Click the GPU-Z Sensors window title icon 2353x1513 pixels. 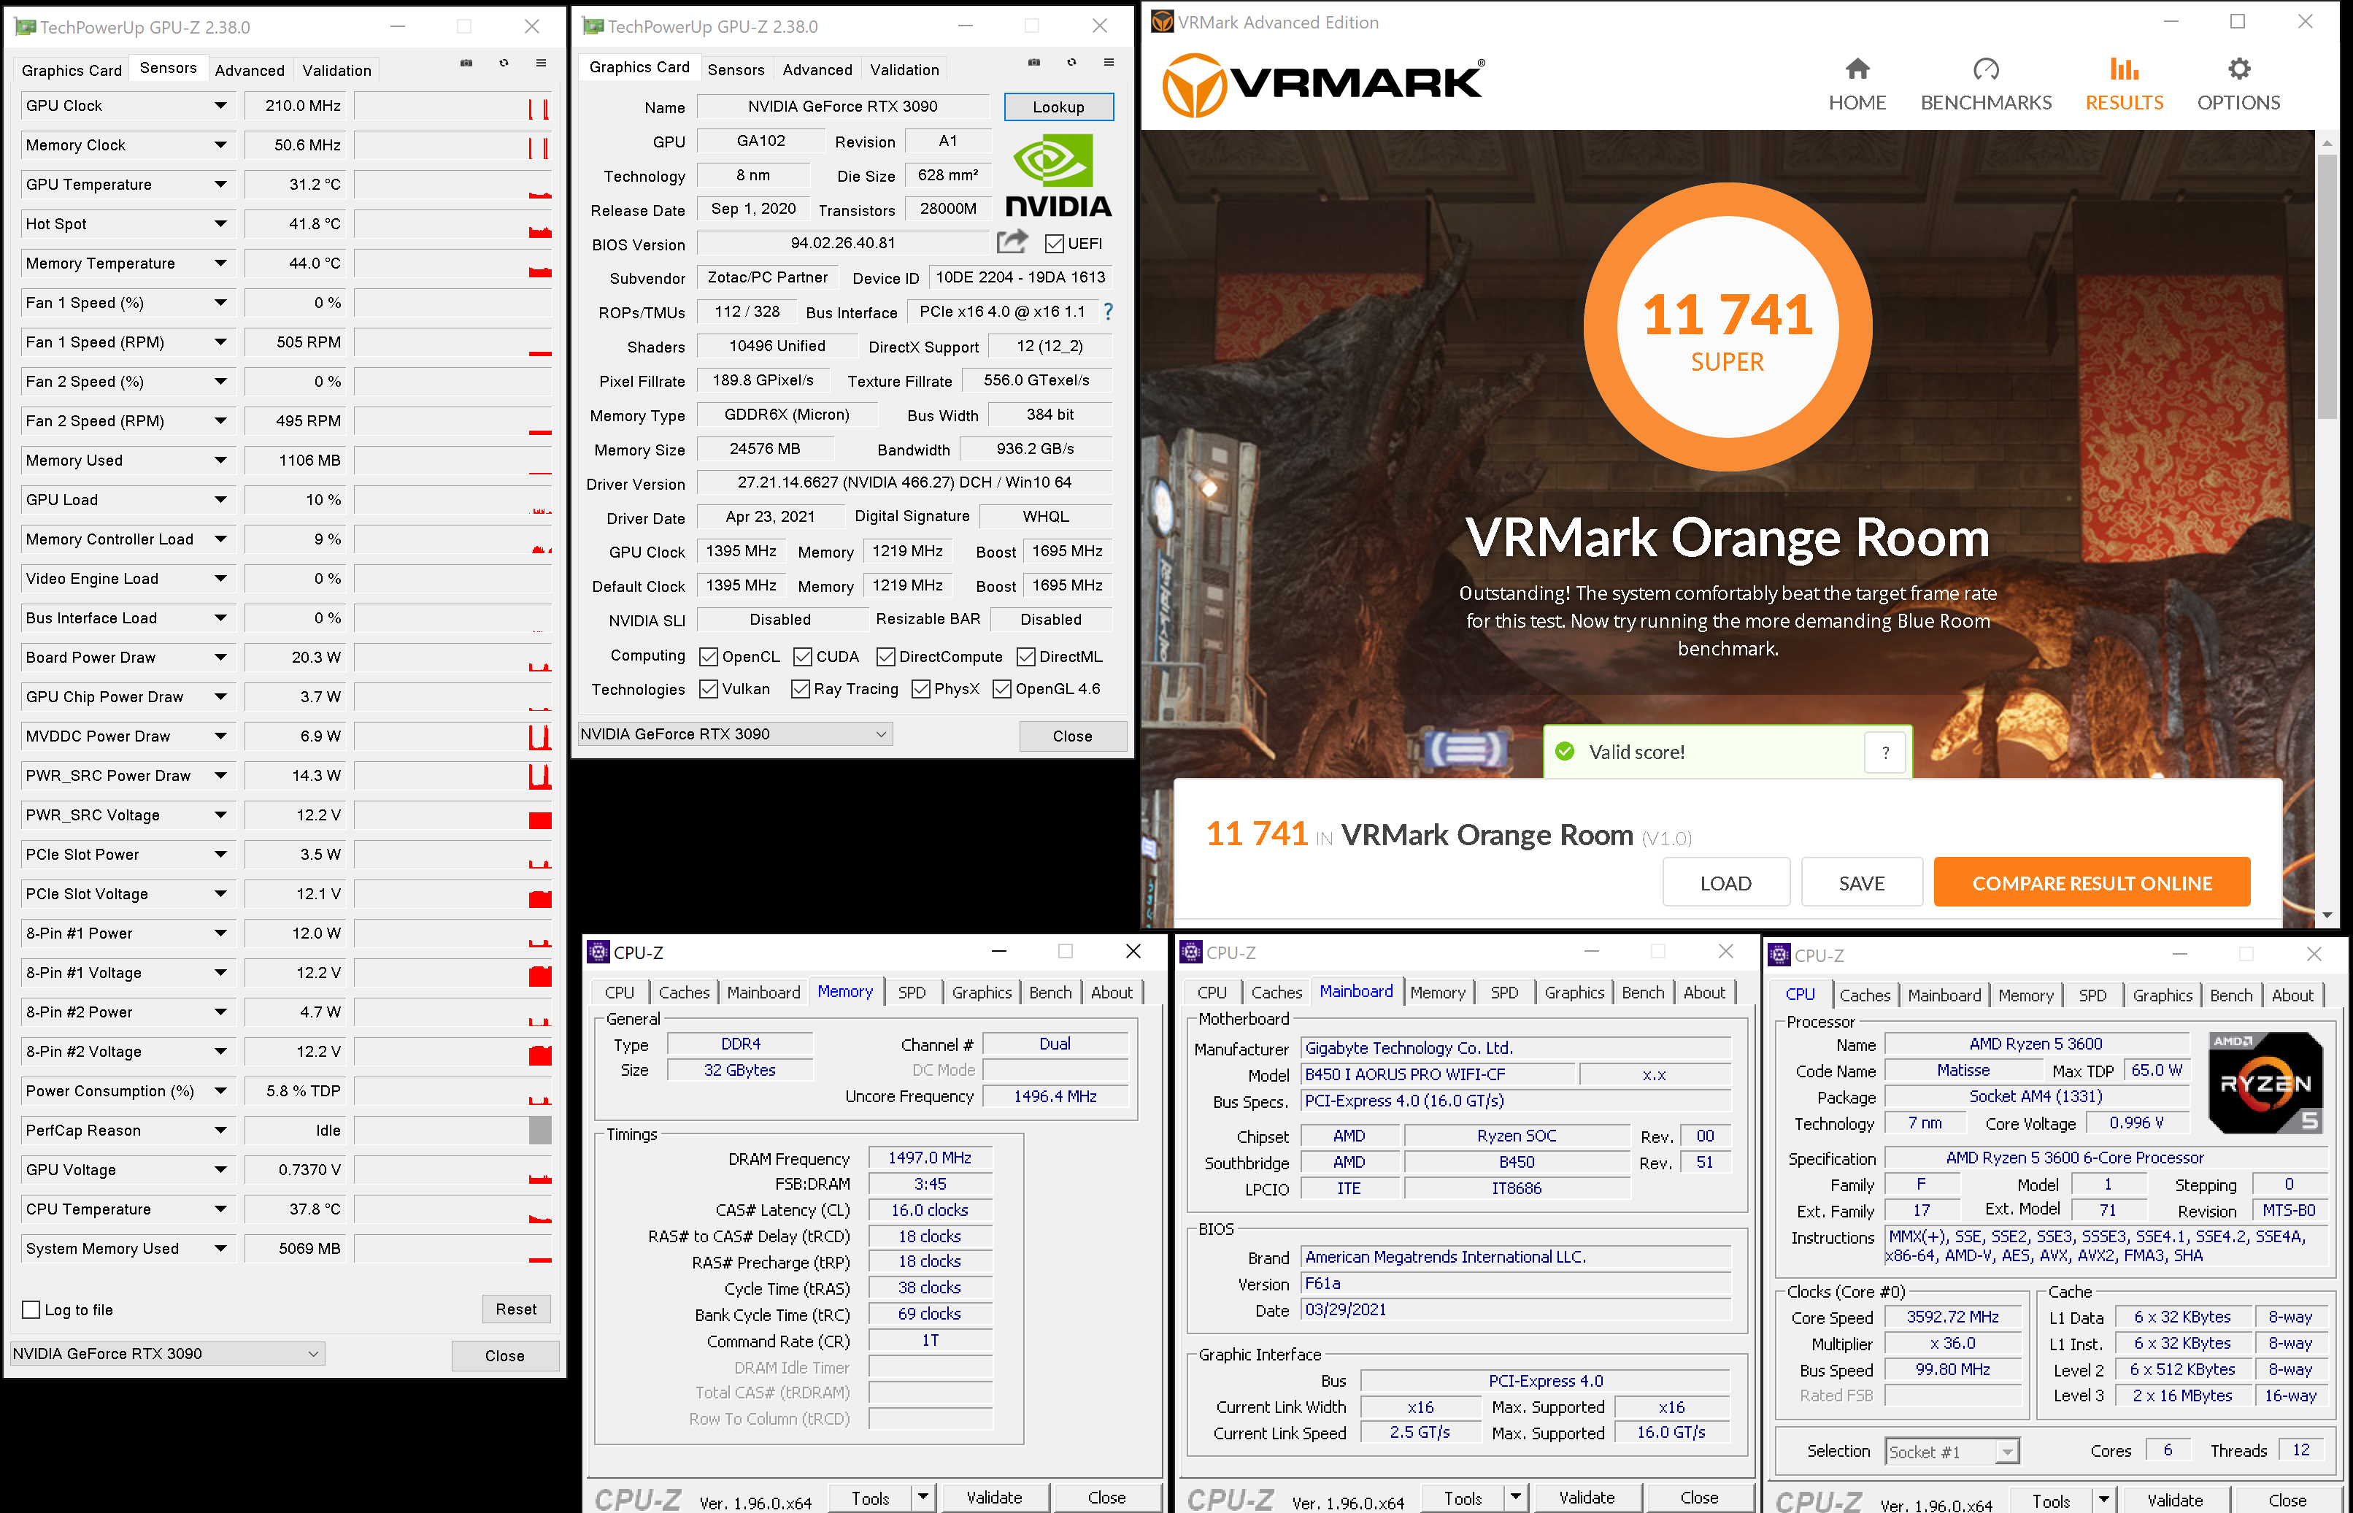[26, 28]
